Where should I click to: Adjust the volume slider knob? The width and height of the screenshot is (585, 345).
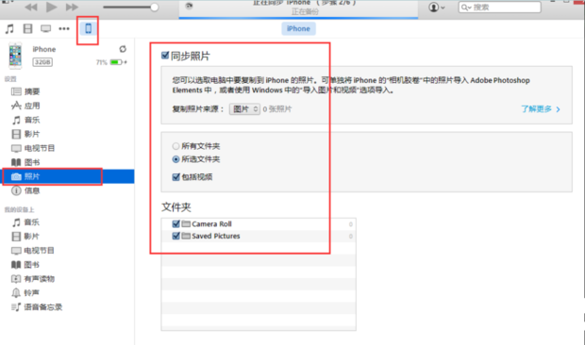pyautogui.click(x=154, y=8)
